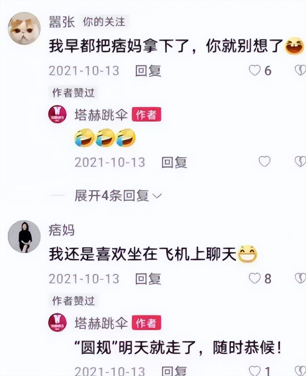Screen dimensions: 306x376
Task: Open username 嚣张 profile link
Action: pyautogui.click(x=62, y=22)
